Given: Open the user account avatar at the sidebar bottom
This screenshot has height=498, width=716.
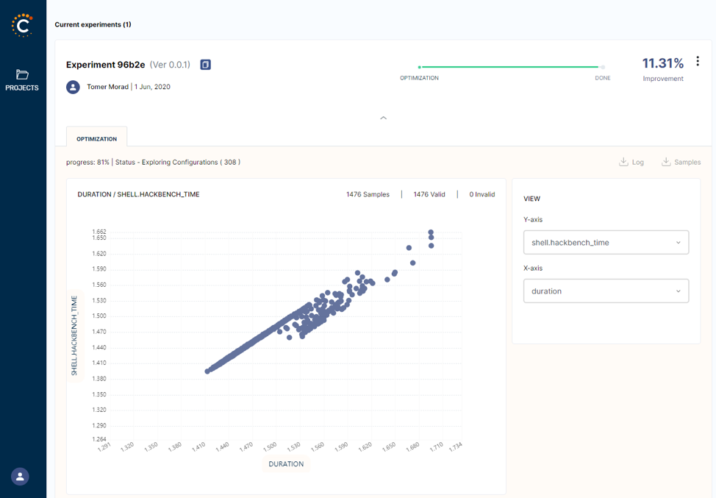Looking at the screenshot, I should click(x=20, y=477).
